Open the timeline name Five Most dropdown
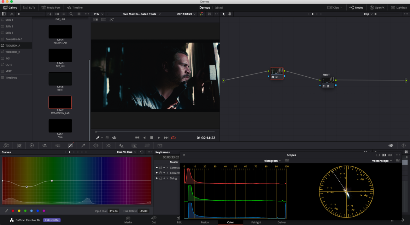 point(142,14)
